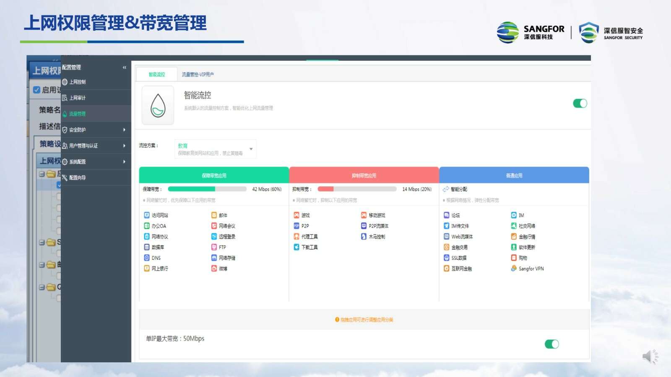671x377 pixels.
Task: Expand the 安全防护 submenu arrow
Action: 125,130
